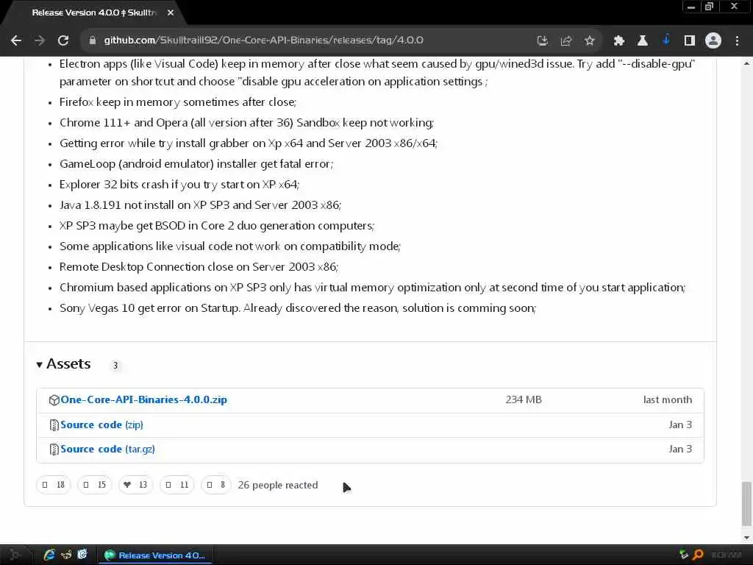753x565 pixels.
Task: Click the orange magnifier tray icon
Action: pos(699,555)
